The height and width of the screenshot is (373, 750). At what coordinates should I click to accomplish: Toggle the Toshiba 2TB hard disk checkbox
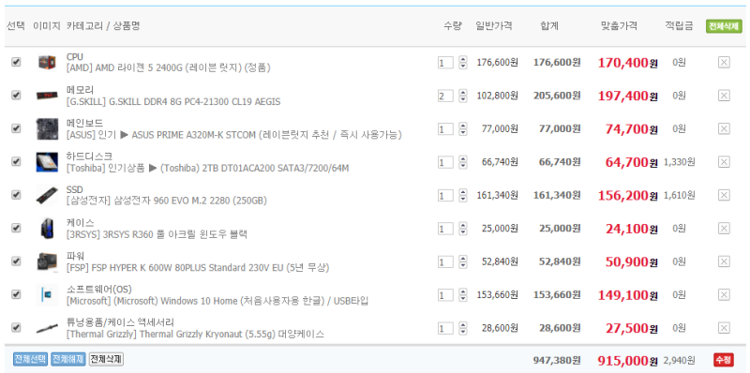(x=16, y=161)
